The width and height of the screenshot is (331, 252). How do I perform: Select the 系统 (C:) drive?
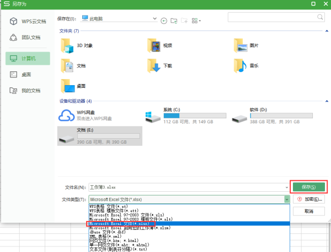(x=186, y=116)
